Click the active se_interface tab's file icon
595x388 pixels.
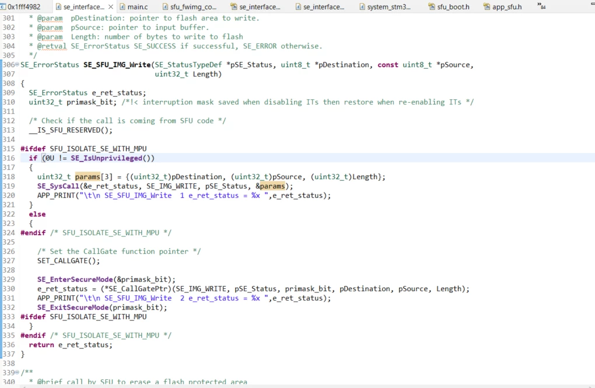coord(58,7)
